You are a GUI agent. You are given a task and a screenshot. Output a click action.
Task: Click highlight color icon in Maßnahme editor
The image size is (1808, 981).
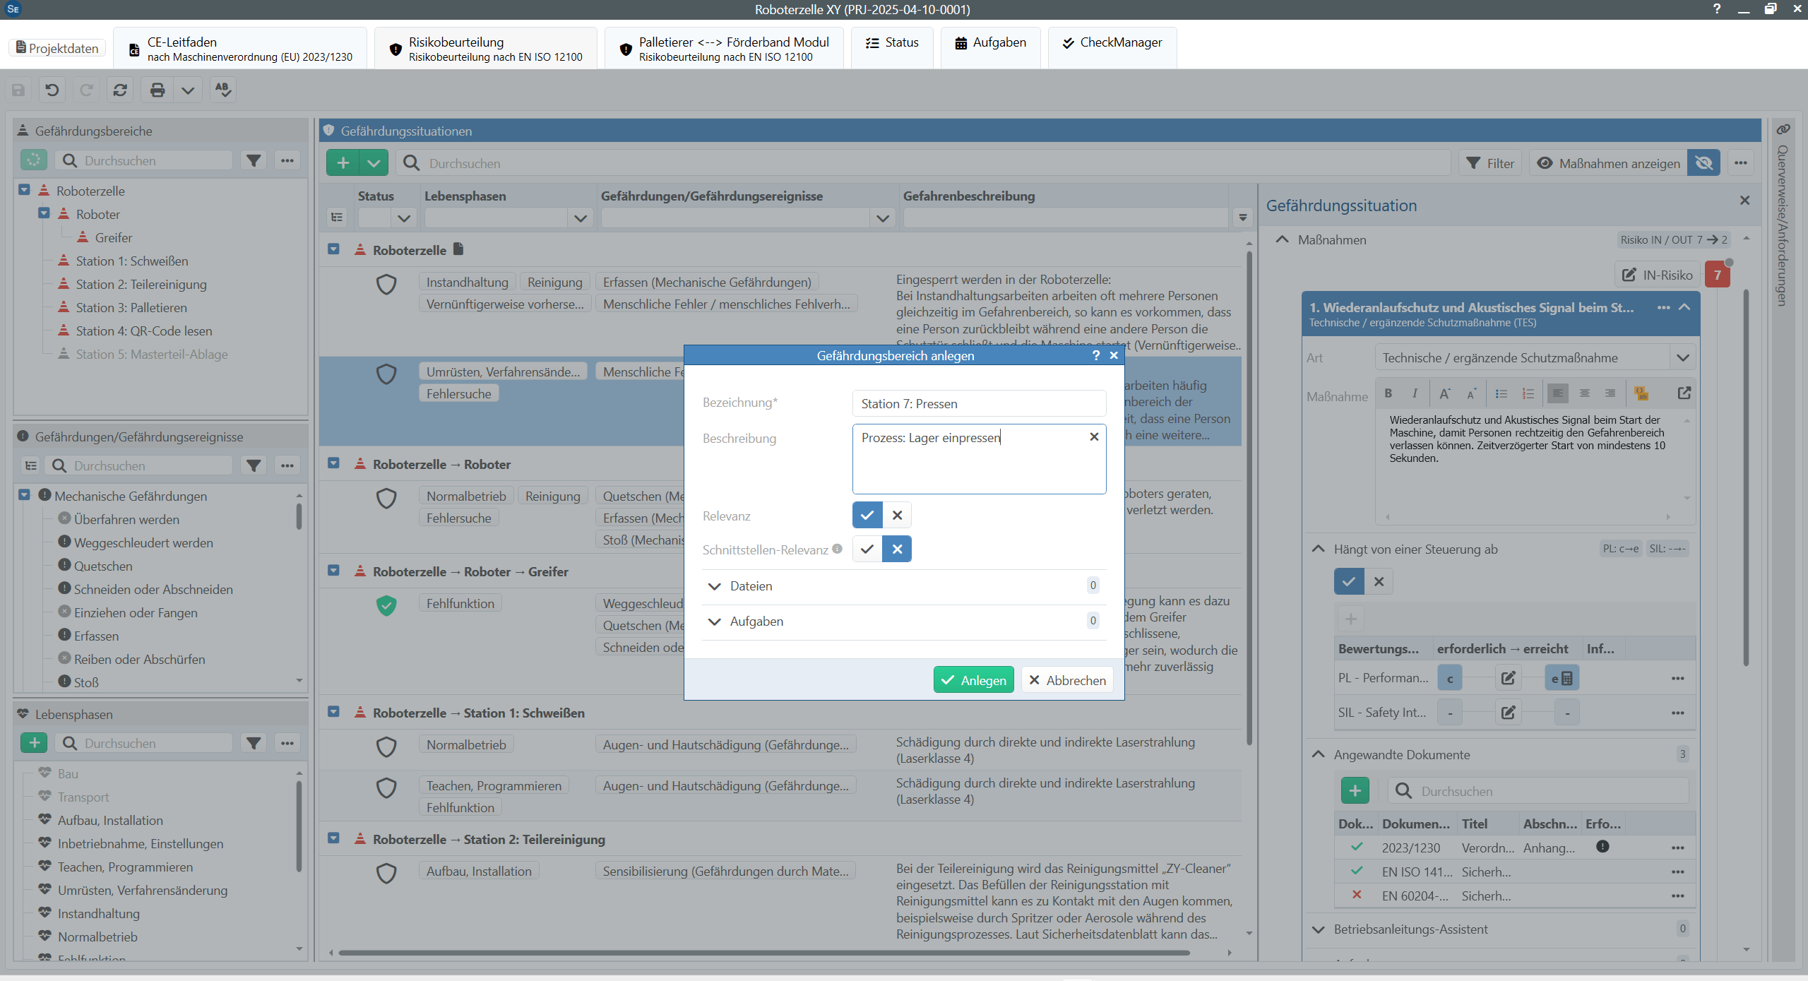pos(1641,393)
